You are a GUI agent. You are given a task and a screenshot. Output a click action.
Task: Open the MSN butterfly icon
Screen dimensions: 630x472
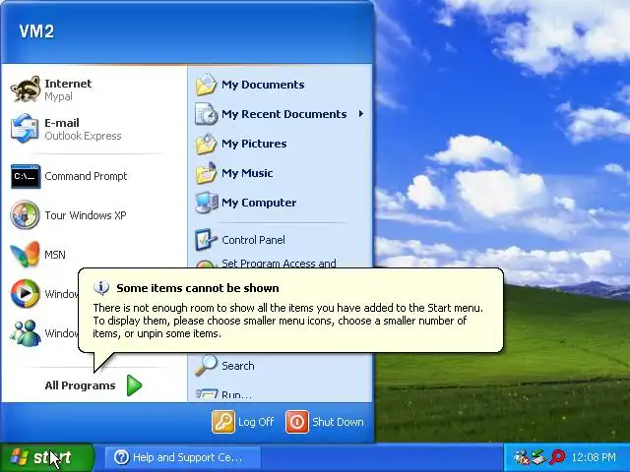[x=25, y=254]
